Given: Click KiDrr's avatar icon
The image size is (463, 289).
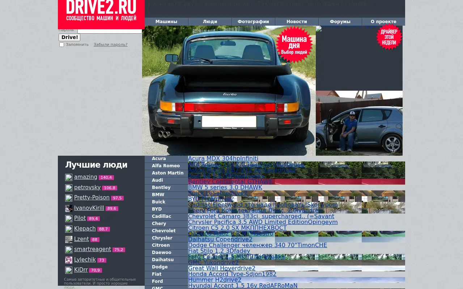Looking at the screenshot, I should tap(69, 270).
